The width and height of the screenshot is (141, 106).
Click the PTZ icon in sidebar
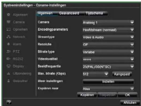pos(9,52)
